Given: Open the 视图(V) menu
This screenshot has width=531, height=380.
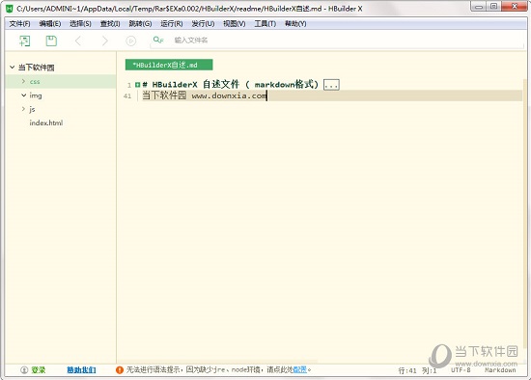Looking at the screenshot, I should (235, 24).
